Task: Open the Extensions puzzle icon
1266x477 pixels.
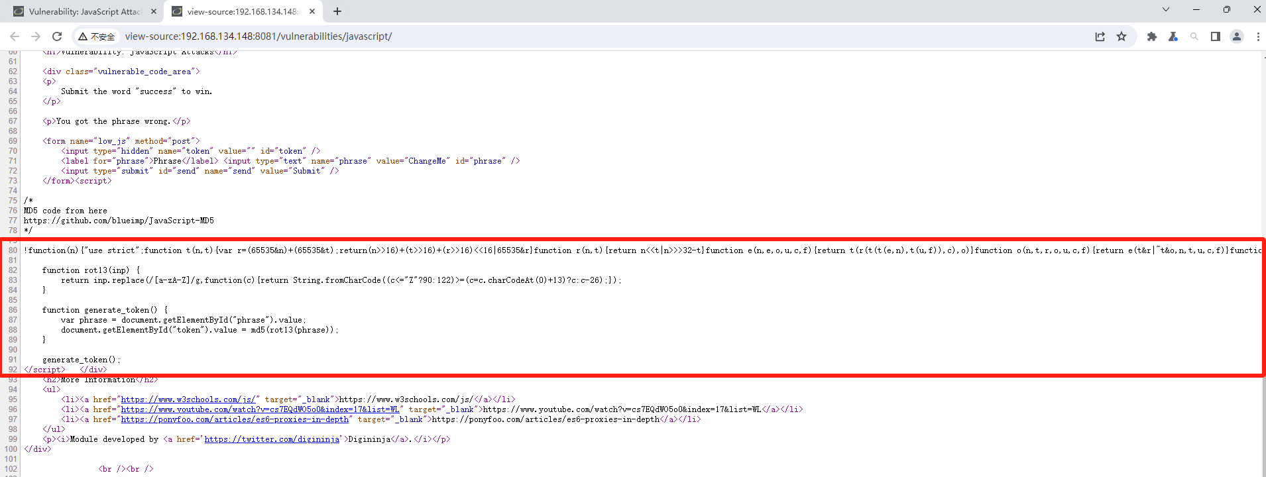Action: click(x=1152, y=36)
